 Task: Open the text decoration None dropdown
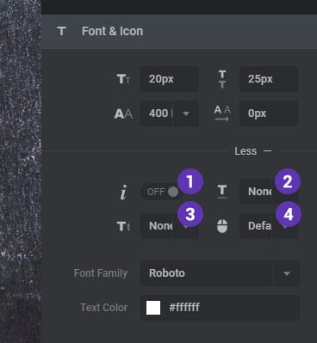click(x=269, y=192)
